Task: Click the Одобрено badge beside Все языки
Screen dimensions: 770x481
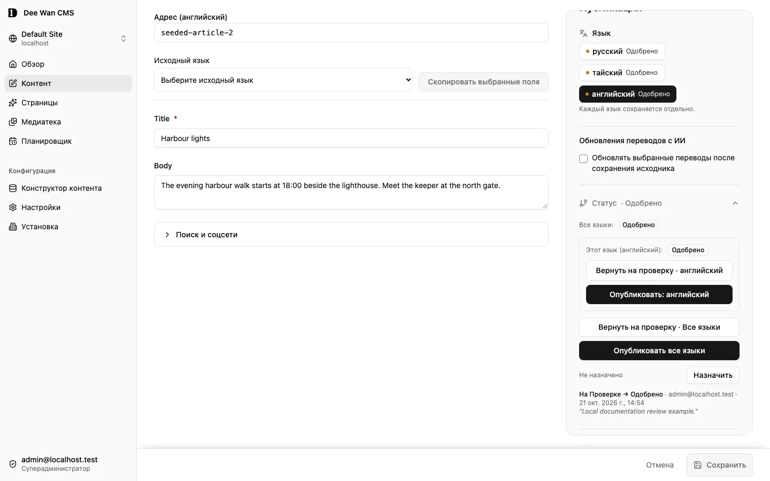Action: pos(638,225)
